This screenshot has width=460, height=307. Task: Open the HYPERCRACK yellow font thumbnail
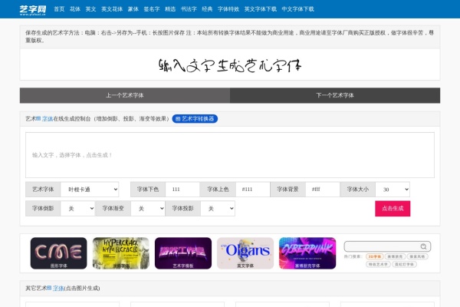click(x=121, y=253)
